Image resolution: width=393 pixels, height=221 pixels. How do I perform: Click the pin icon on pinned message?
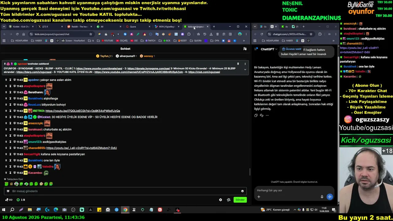pyautogui.click(x=238, y=64)
